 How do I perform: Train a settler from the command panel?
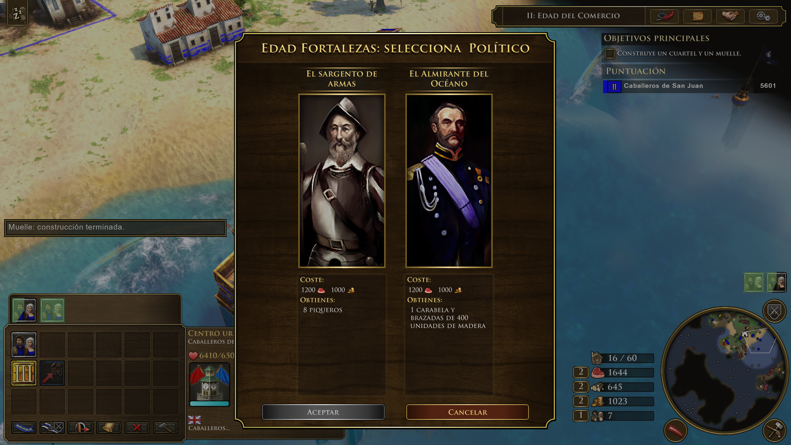point(24,344)
